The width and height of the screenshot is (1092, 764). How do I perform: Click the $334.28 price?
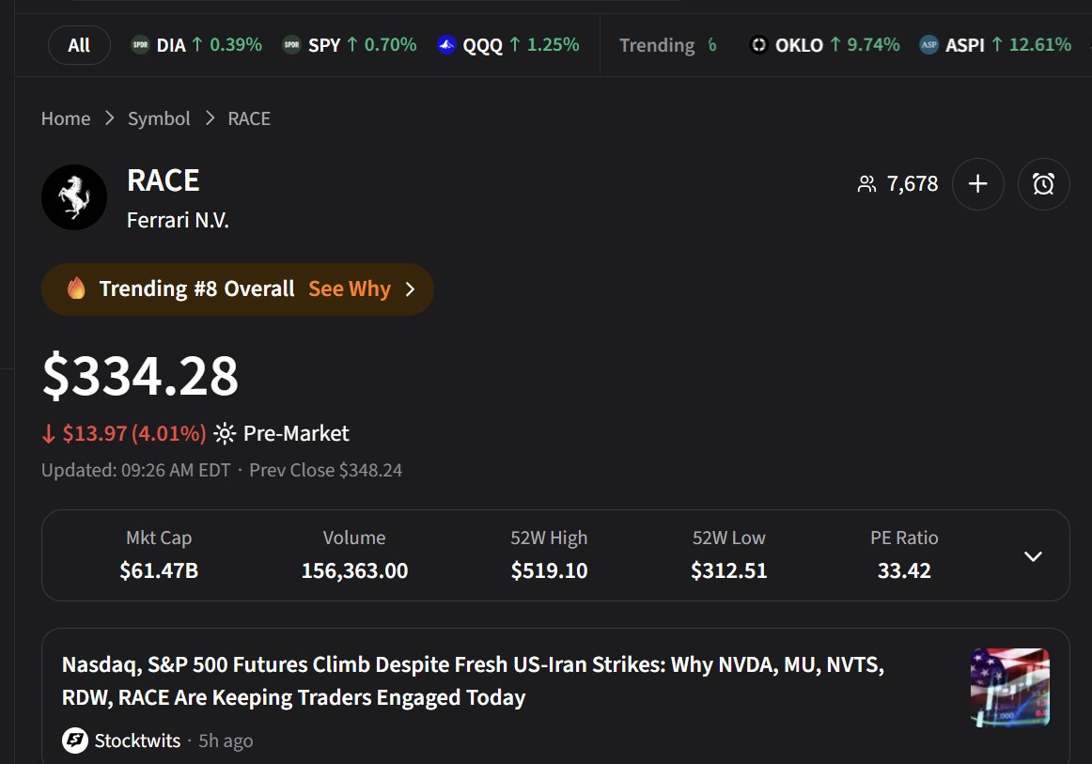click(140, 376)
